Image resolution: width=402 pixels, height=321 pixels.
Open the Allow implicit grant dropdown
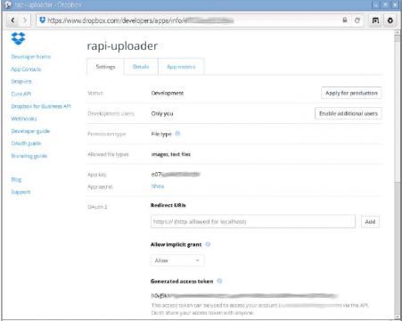(177, 260)
